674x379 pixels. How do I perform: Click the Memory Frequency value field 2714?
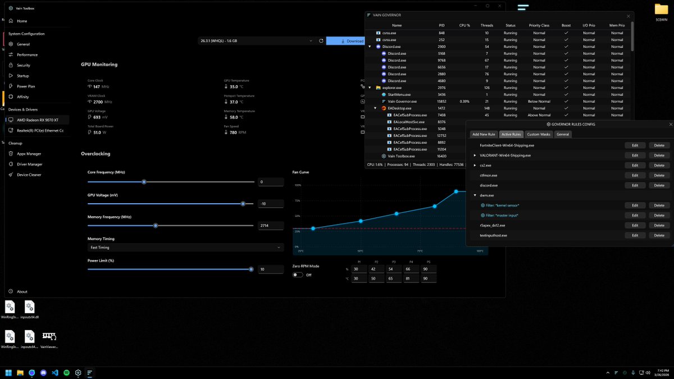[x=271, y=226]
